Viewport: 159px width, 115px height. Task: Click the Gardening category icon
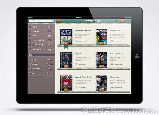(30, 45)
